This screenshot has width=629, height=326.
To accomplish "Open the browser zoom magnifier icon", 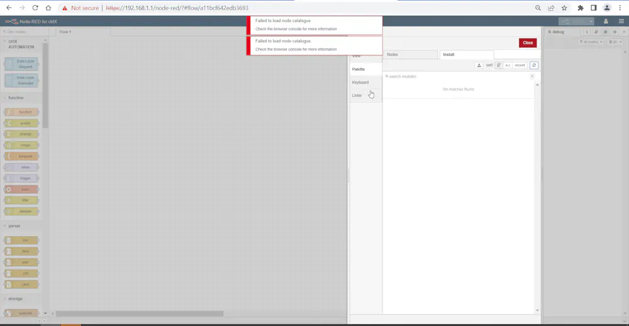I will tap(538, 8).
